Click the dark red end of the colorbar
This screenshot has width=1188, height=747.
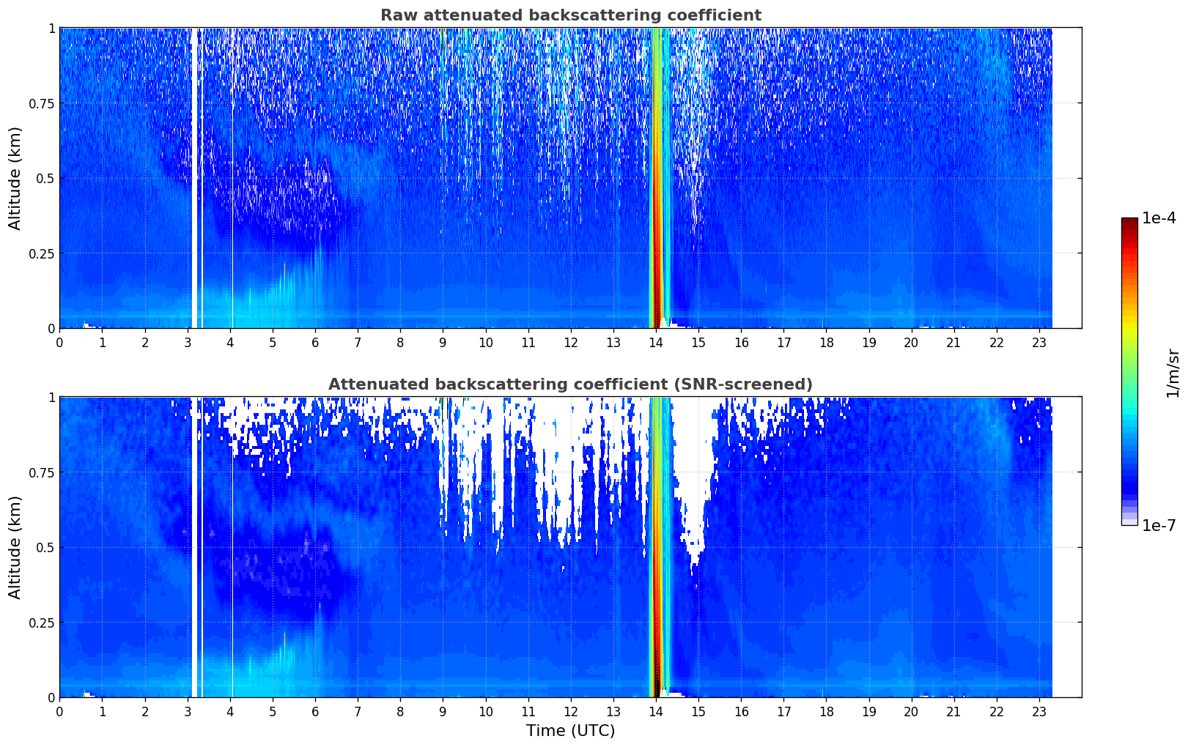[x=1129, y=222]
